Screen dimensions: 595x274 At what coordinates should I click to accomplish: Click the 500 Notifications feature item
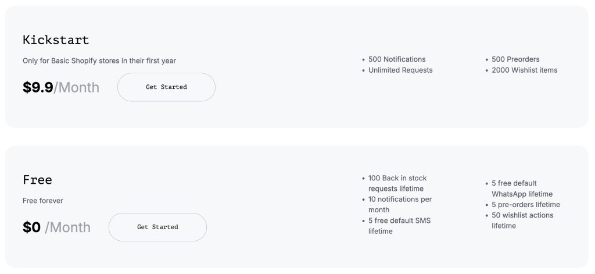point(397,59)
